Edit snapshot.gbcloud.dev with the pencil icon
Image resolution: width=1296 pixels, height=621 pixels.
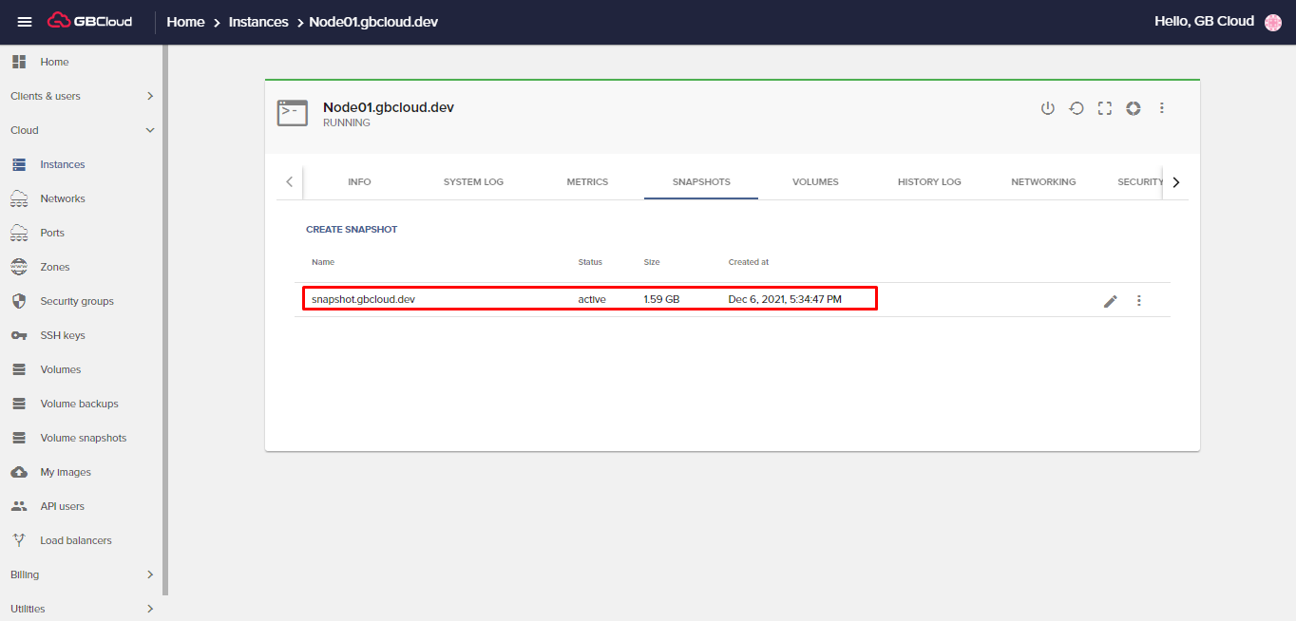(1110, 300)
